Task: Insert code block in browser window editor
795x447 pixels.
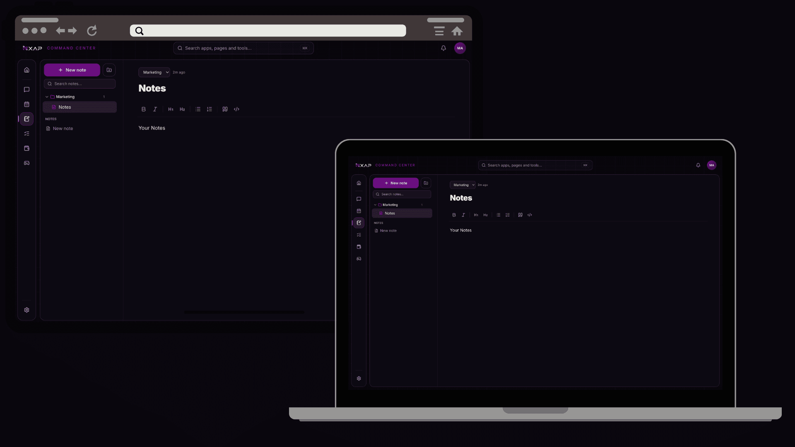Action: click(x=236, y=109)
